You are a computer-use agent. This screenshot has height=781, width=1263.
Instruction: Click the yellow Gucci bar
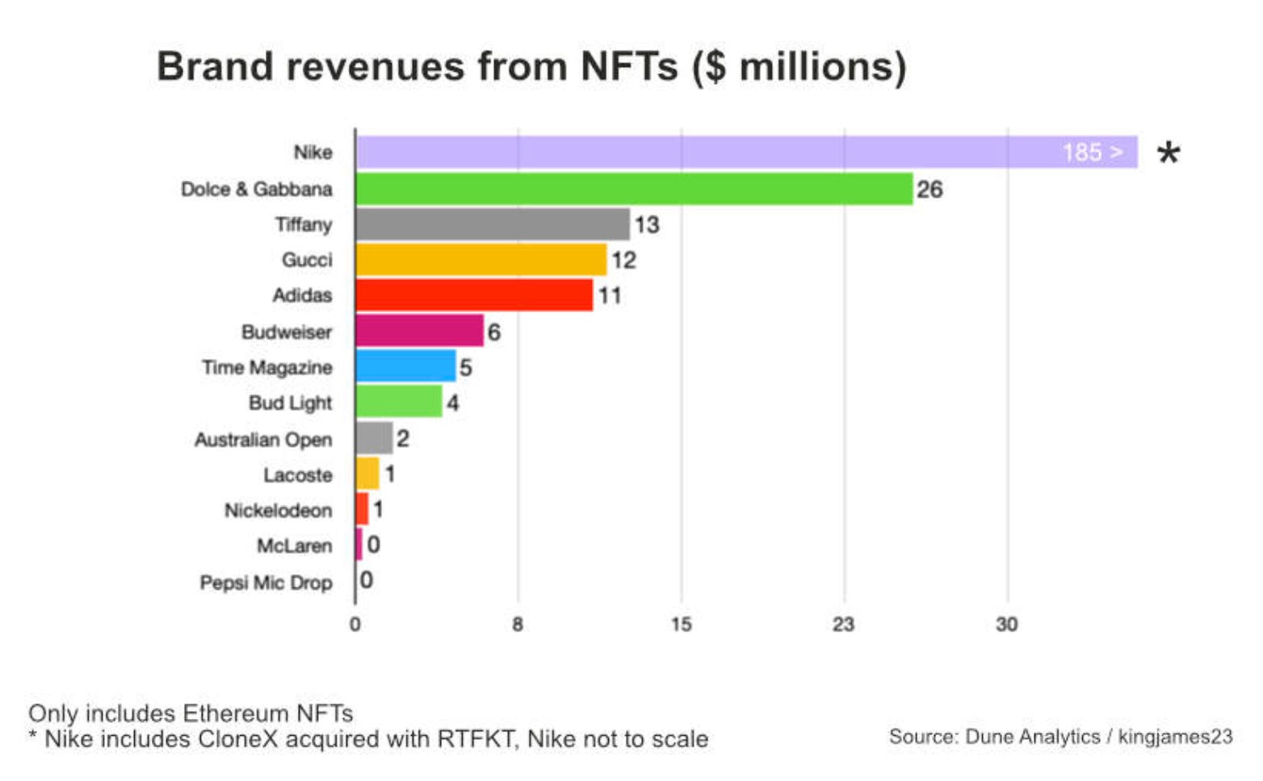click(x=481, y=260)
